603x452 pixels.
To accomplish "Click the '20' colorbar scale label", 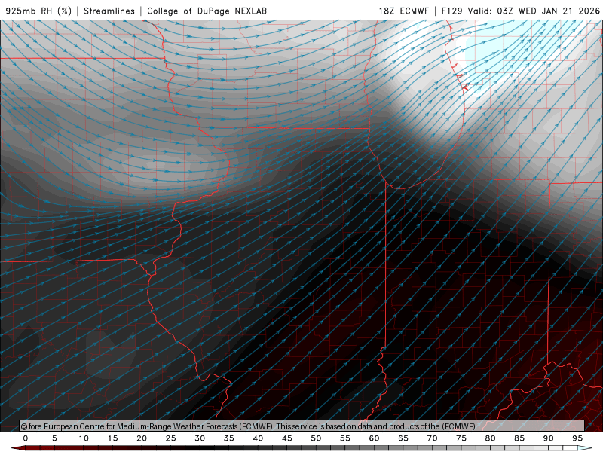I will tap(142, 438).
